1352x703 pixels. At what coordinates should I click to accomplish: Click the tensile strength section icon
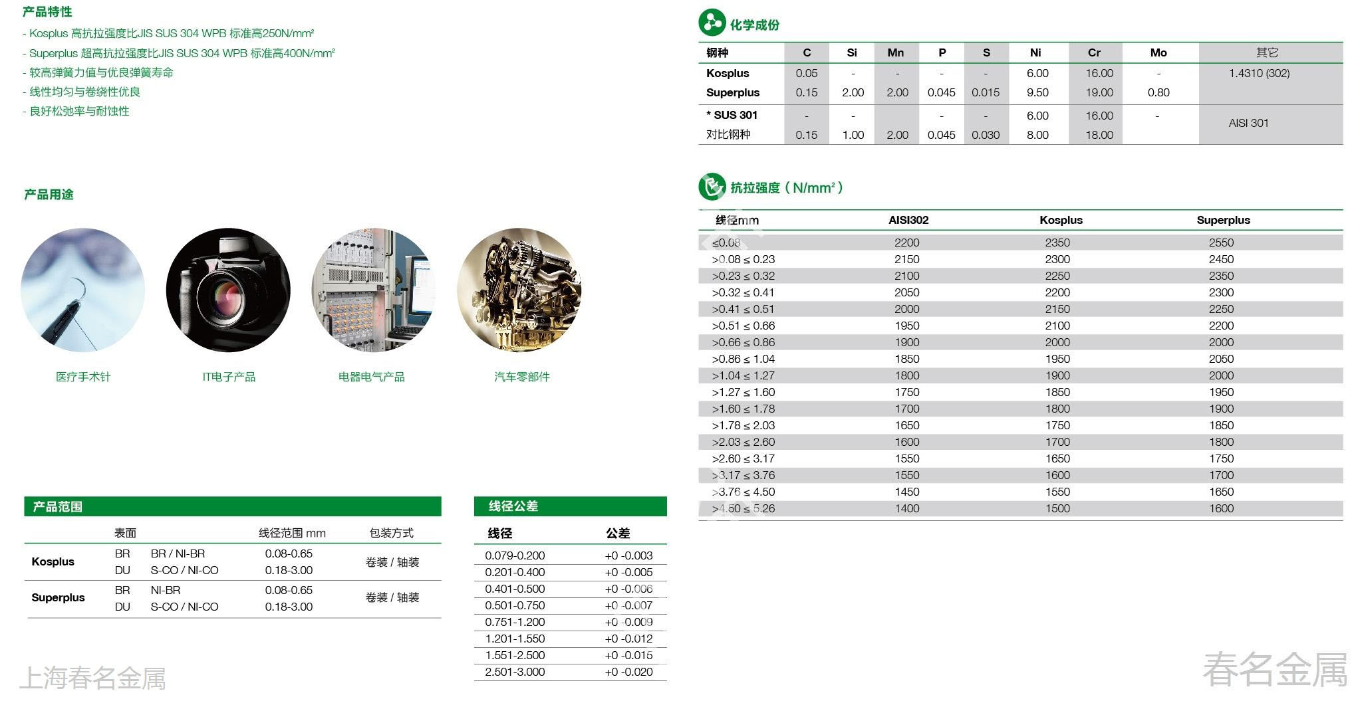coord(712,187)
